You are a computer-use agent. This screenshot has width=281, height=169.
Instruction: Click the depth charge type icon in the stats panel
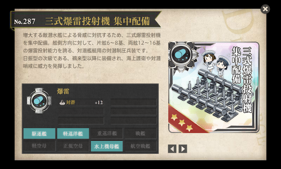[39, 101]
